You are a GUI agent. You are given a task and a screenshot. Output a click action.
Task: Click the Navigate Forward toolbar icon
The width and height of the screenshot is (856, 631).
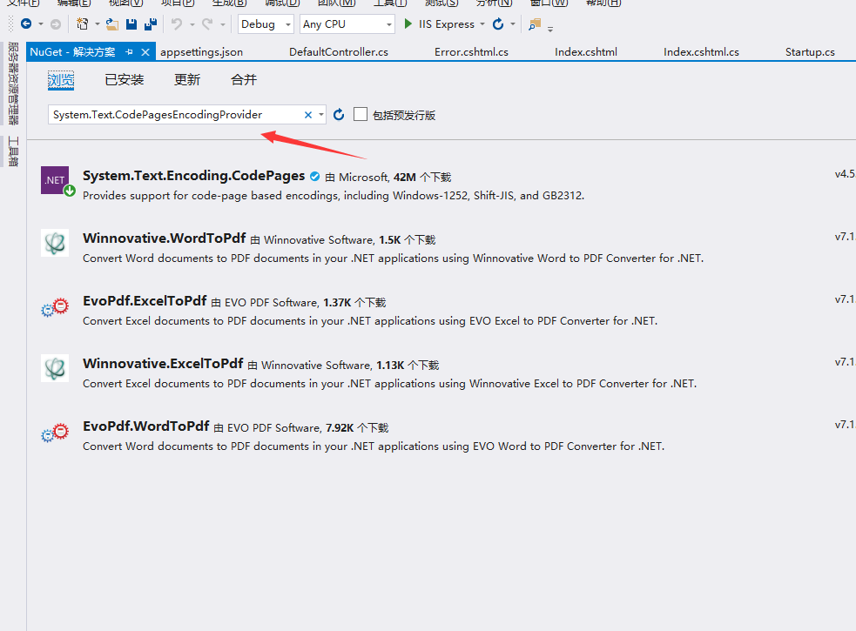coord(55,24)
